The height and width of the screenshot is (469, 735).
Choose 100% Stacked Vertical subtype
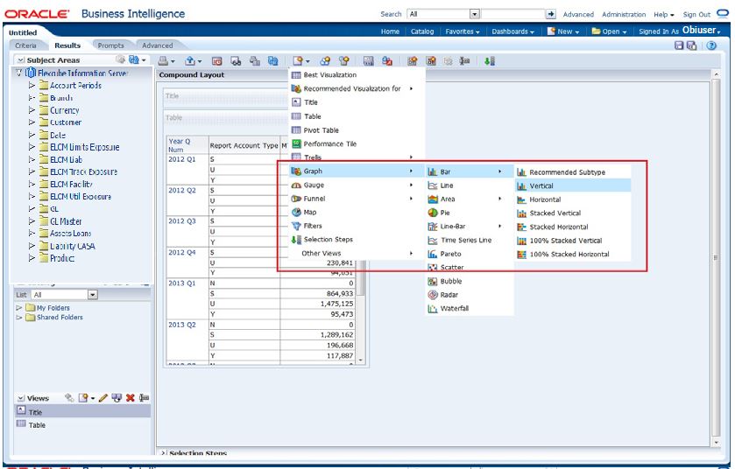pyautogui.click(x=573, y=241)
